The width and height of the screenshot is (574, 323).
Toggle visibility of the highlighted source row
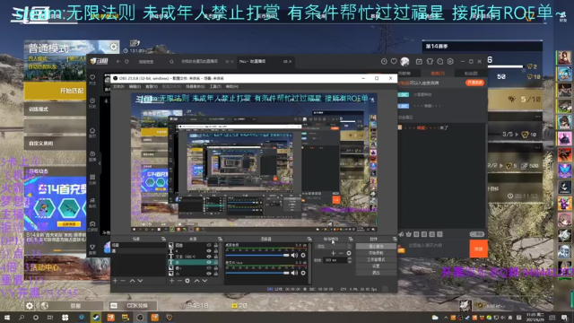(x=209, y=262)
